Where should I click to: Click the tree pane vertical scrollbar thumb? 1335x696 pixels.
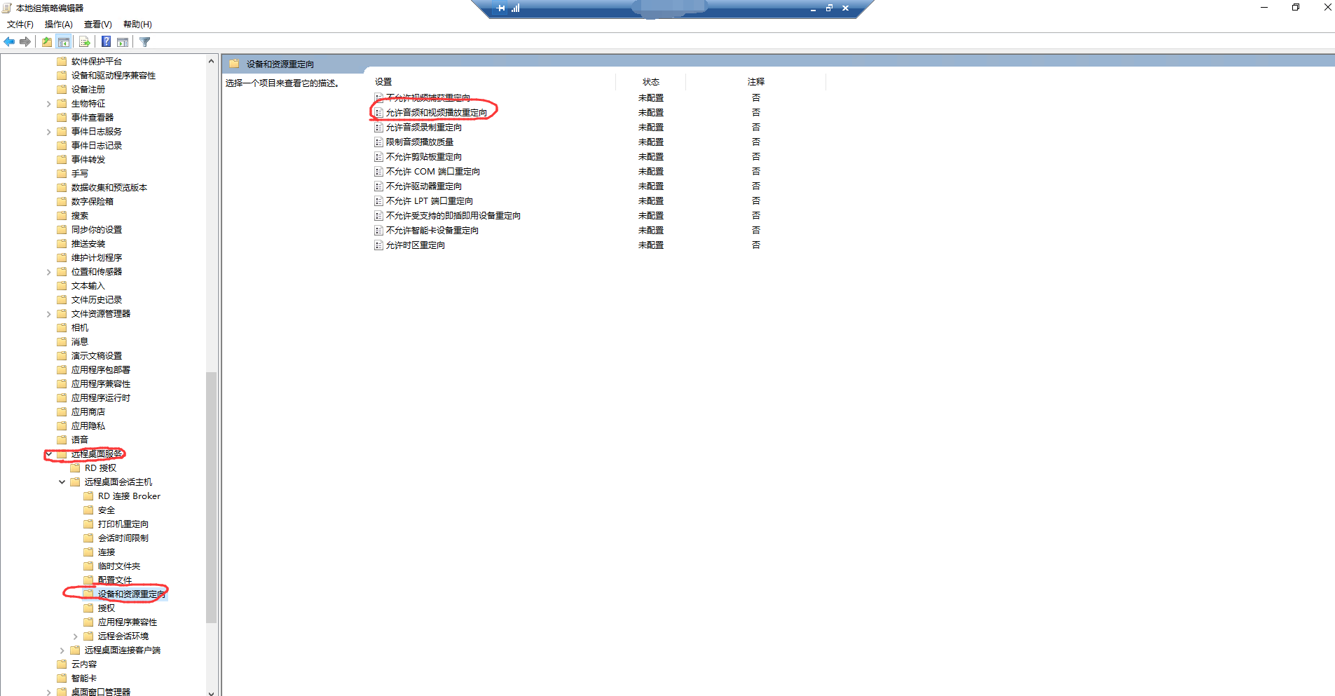[211, 498]
